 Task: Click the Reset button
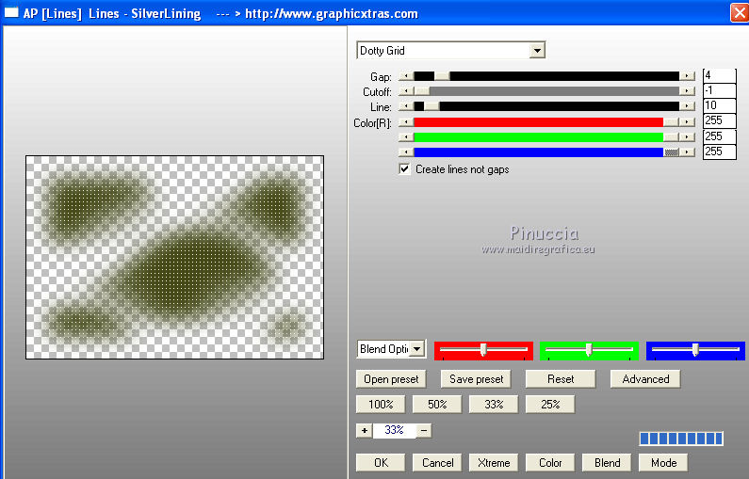tap(561, 379)
